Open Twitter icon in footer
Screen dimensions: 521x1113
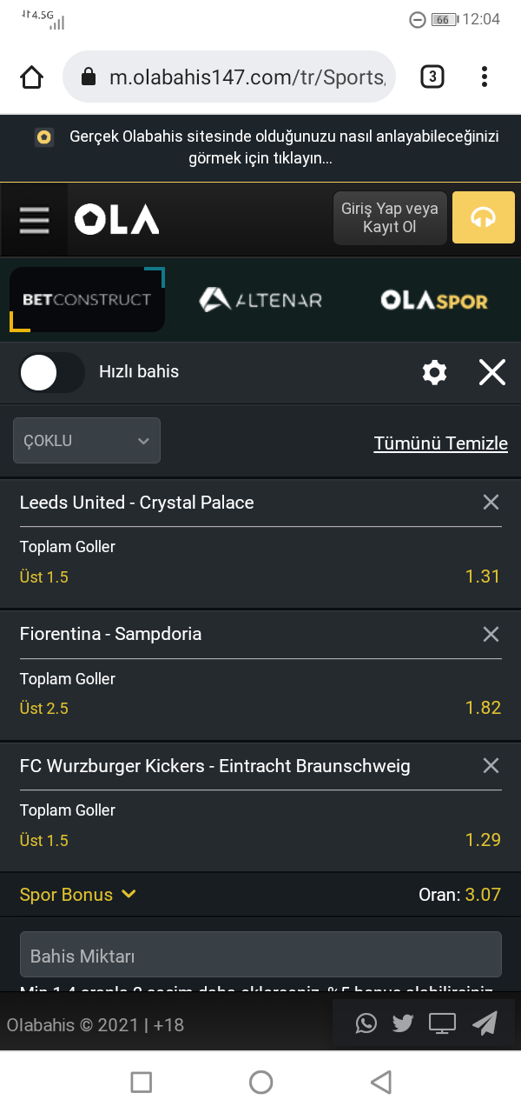tap(403, 1023)
